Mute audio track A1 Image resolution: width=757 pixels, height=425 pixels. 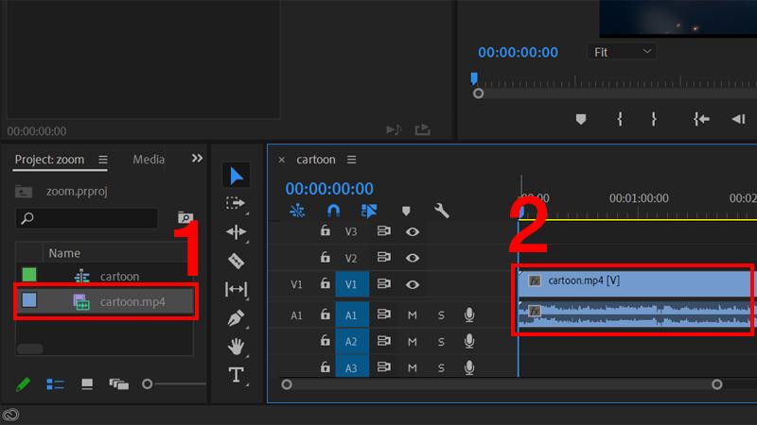point(412,315)
